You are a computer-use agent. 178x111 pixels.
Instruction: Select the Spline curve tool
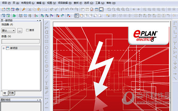(46, 77)
